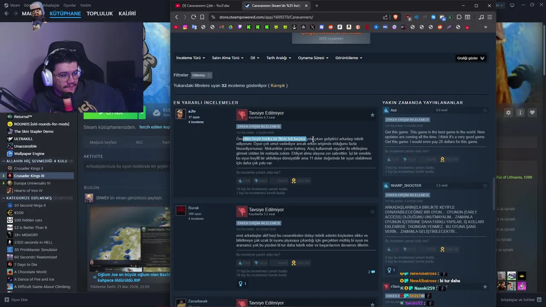Favorite Burak's review with star
This screenshot has width=546, height=307.
point(372,211)
